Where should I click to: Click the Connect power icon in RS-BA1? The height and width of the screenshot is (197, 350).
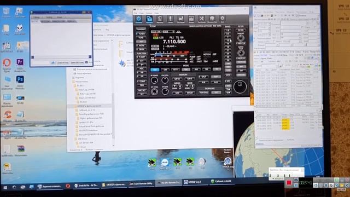[138, 19]
